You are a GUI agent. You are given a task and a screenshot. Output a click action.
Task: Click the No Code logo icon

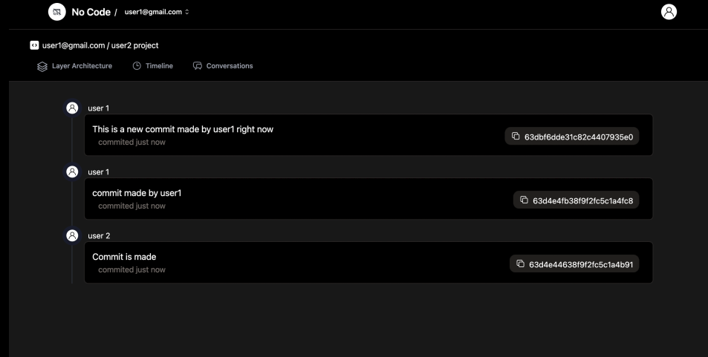[x=56, y=12]
